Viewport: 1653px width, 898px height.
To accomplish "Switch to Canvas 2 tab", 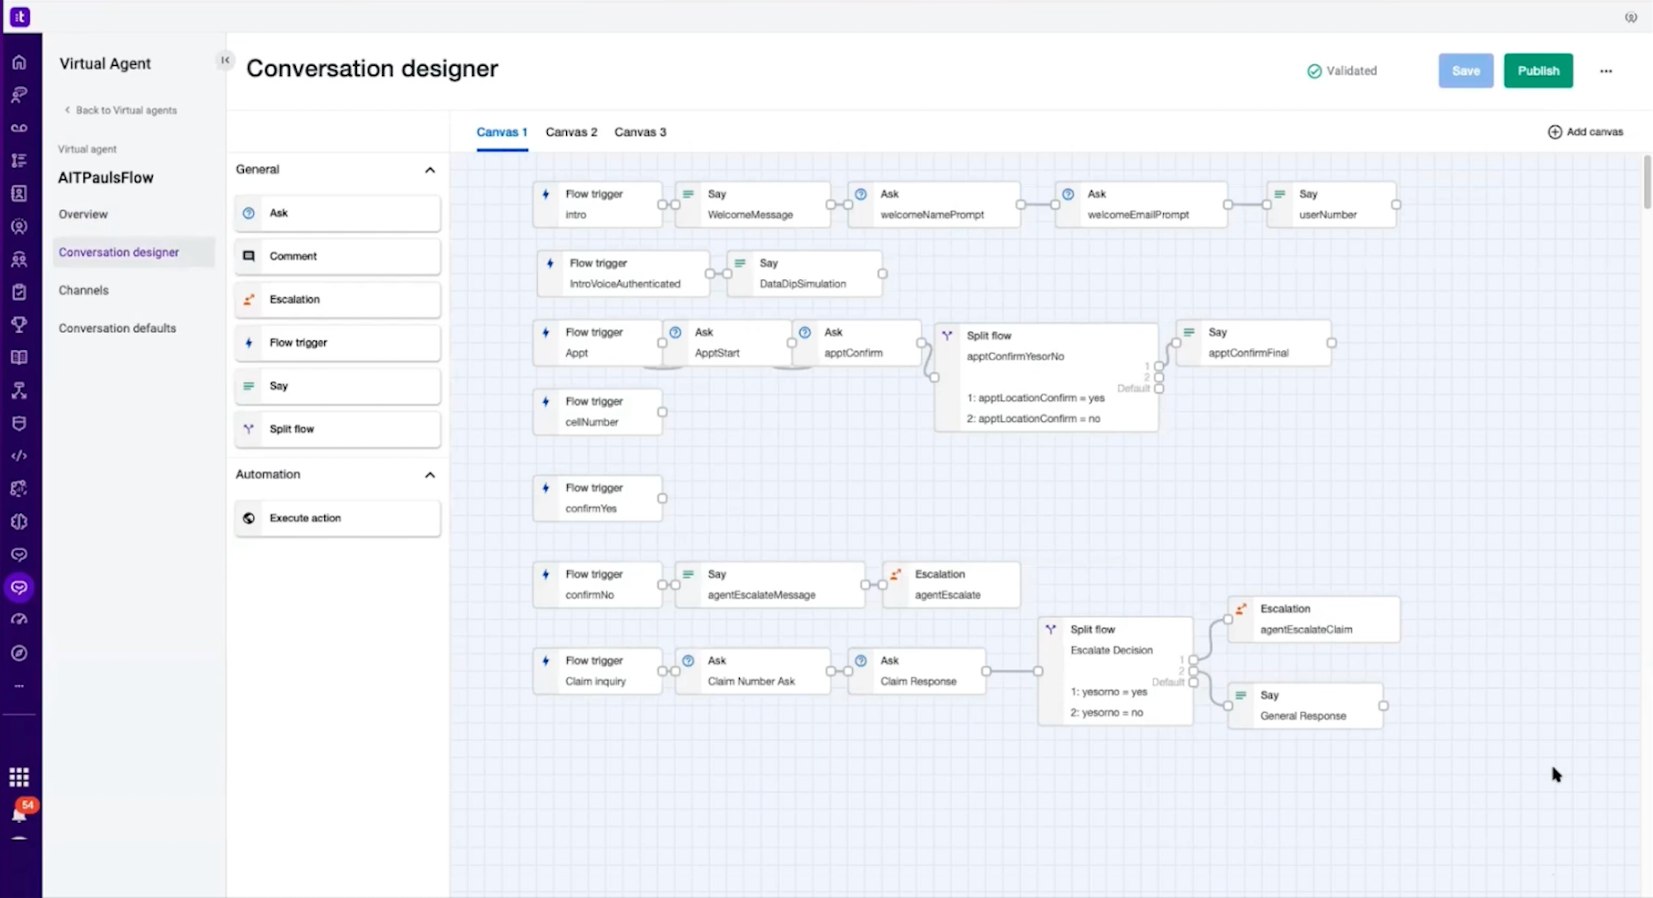I will [571, 131].
